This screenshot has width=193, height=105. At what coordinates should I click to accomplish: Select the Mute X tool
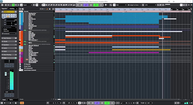59,5
